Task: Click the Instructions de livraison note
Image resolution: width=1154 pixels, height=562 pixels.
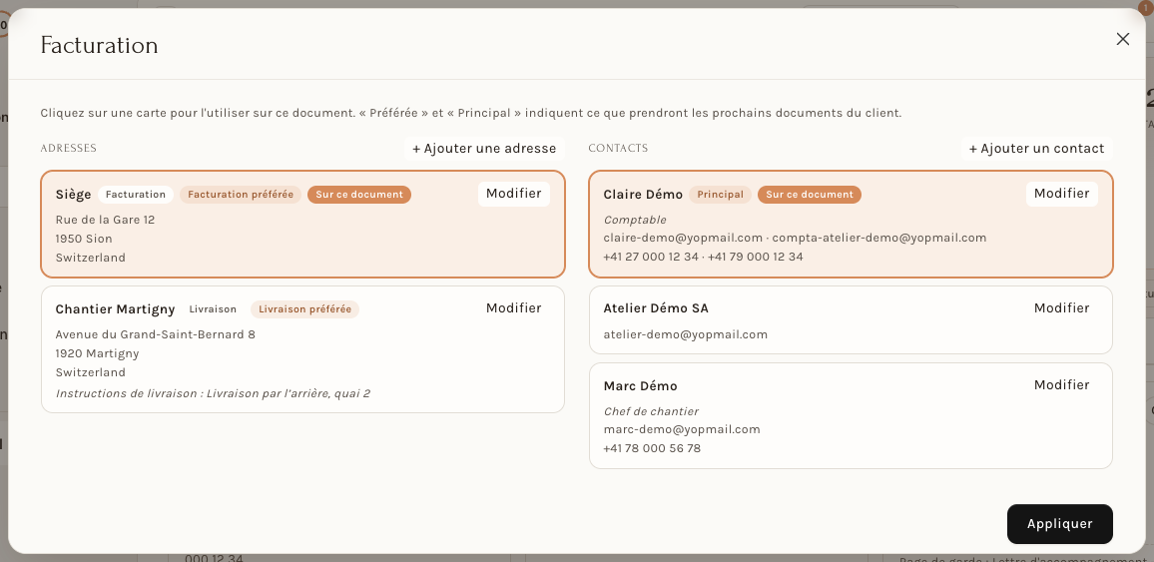Action: 213,393
